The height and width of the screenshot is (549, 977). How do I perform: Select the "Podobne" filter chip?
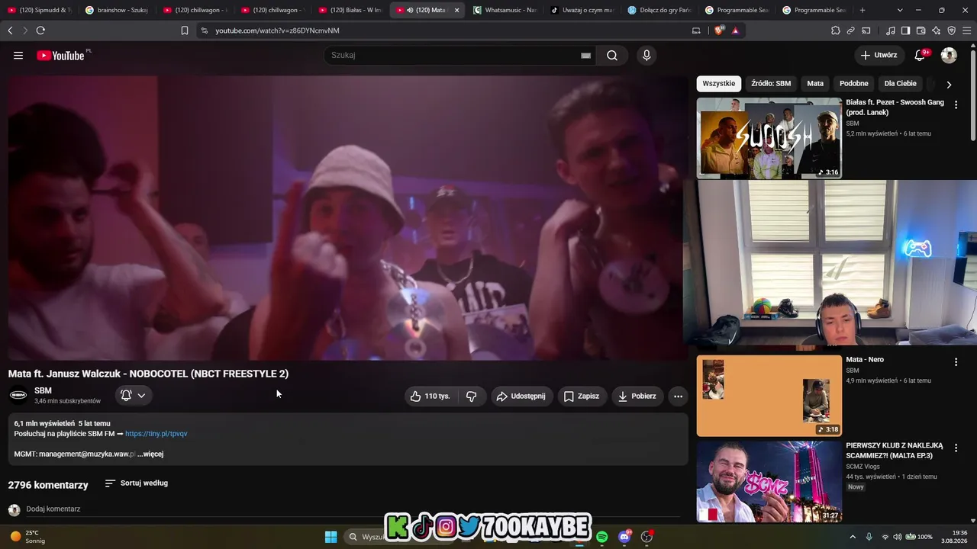point(854,84)
